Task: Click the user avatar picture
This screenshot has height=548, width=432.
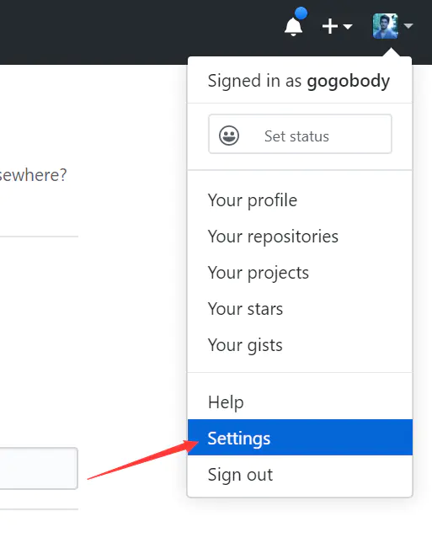Action: 385,26
